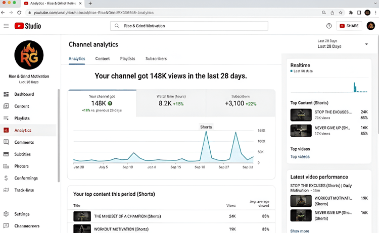This screenshot has width=379, height=233.
Task: Open THE MINDSET OF A CHAMPION thumbnail
Action: click(82, 216)
